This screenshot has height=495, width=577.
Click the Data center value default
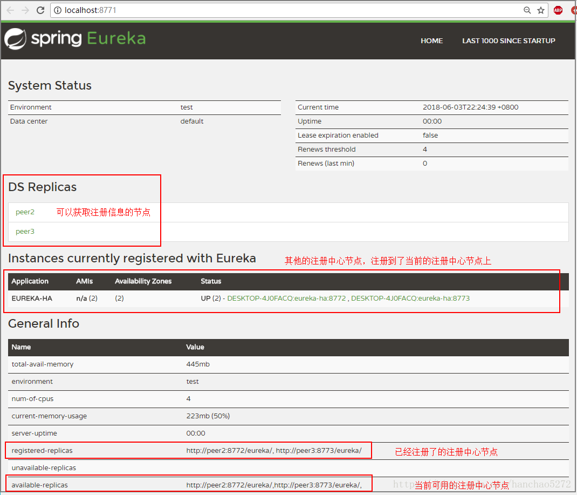click(x=192, y=121)
